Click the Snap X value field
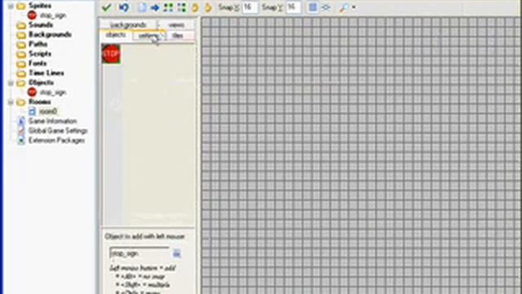 click(250, 7)
